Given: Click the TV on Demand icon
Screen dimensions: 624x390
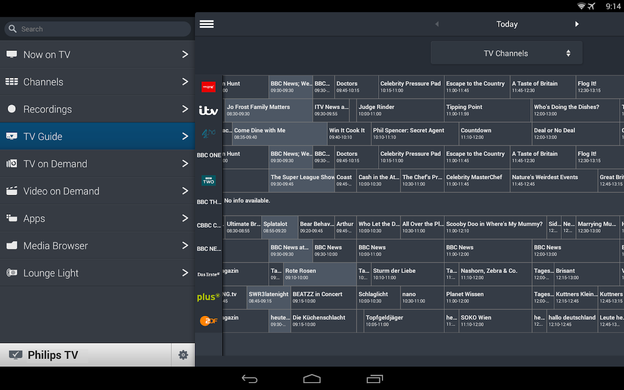Looking at the screenshot, I should point(12,163).
